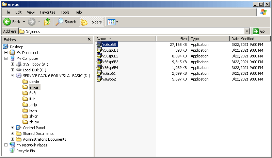Sort by Date Modified column header
This screenshot has width=272, height=158.
tap(250, 39)
